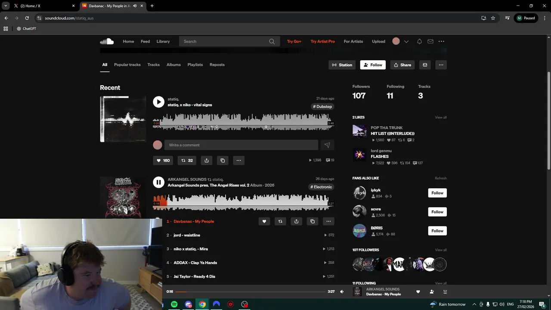The width and height of the screenshot is (551, 310).
Task: Open the header more options ellipsis
Action: pyautogui.click(x=441, y=41)
